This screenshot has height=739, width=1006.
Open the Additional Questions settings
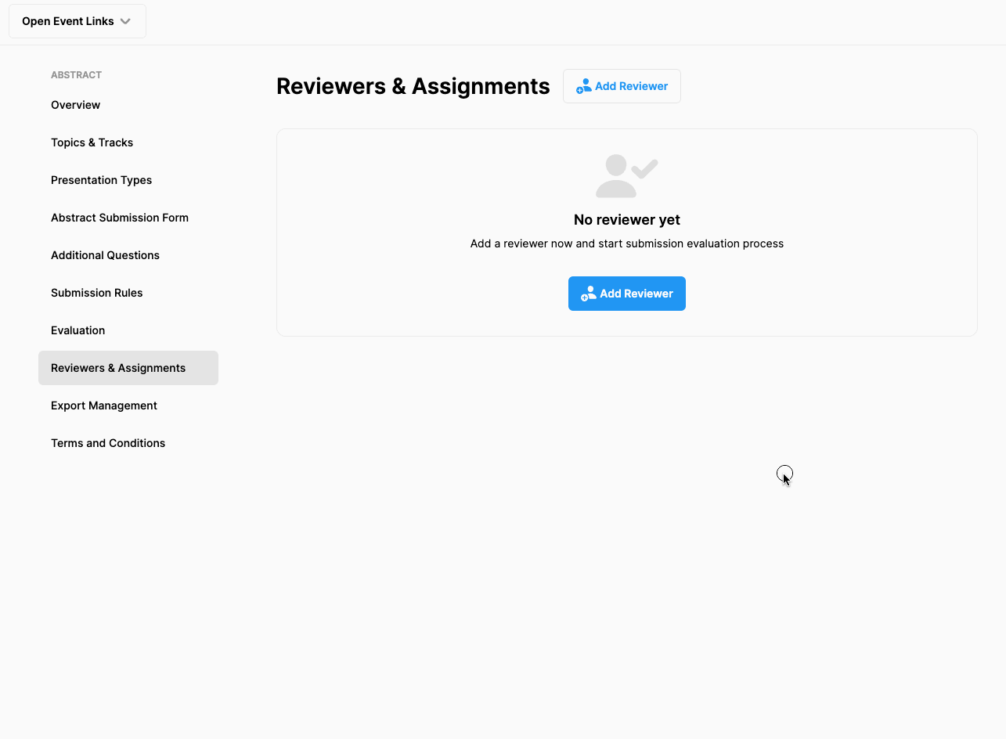click(105, 255)
